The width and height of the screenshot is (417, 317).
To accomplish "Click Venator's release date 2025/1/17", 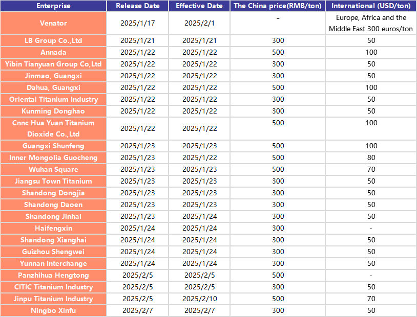I will click(x=137, y=23).
